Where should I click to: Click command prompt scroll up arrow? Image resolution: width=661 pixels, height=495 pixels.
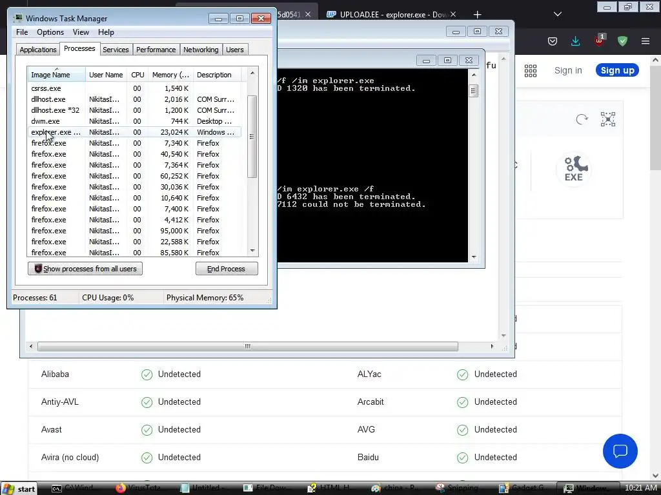(x=474, y=75)
